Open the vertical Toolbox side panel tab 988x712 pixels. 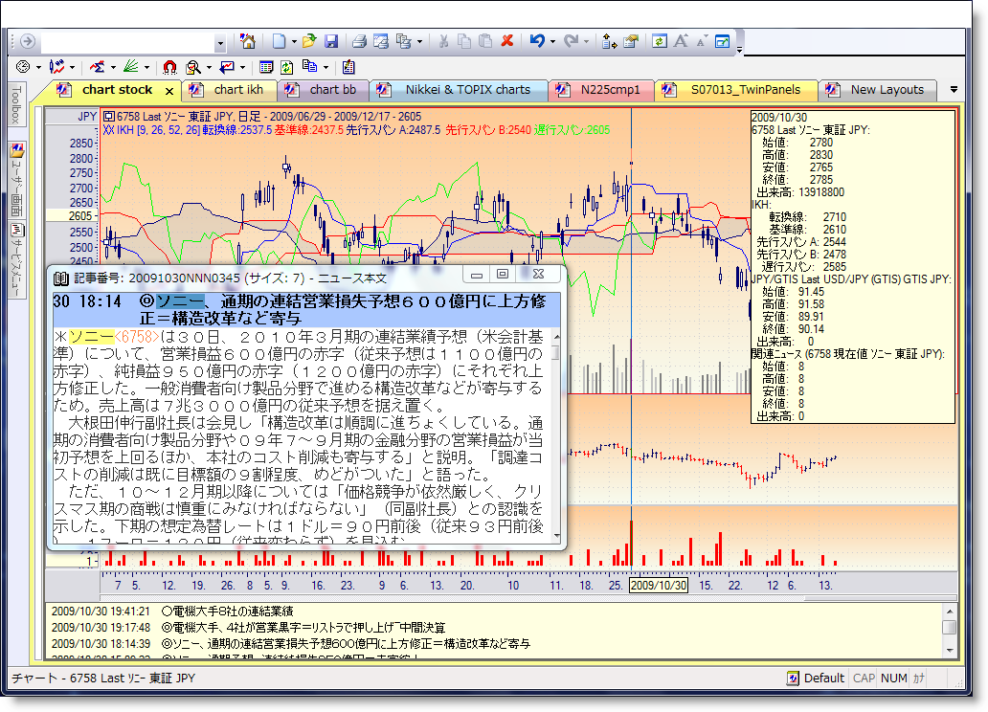16,106
